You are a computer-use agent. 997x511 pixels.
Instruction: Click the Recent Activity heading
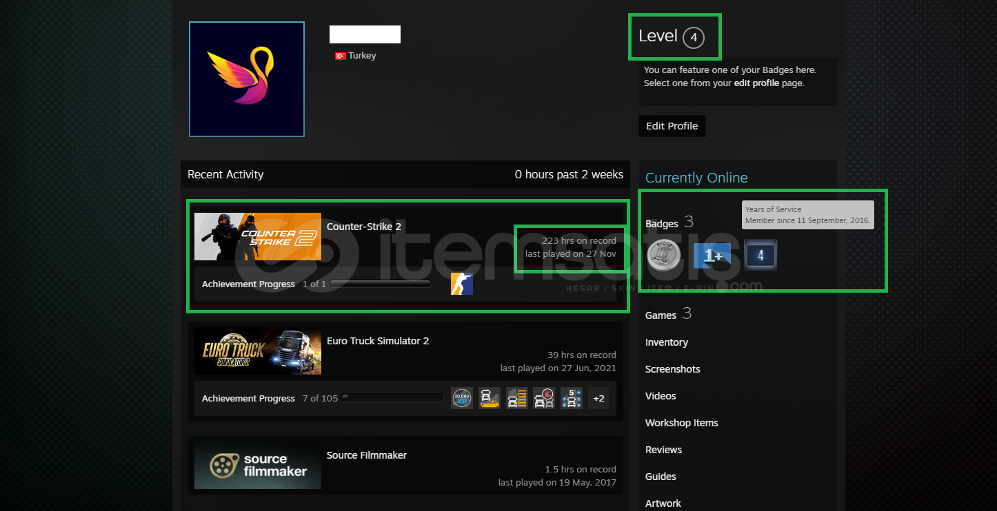(x=225, y=175)
